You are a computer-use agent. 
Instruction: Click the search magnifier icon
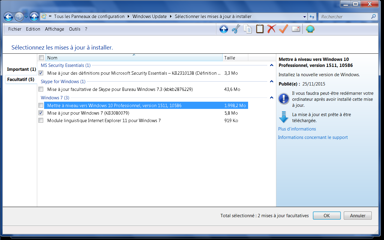(x=373, y=16)
